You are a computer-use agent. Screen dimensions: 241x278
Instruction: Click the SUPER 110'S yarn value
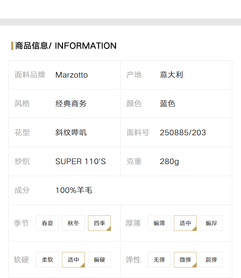point(81,162)
